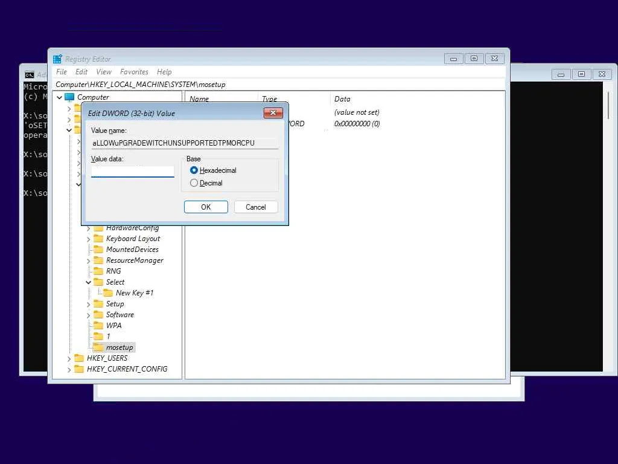
Task: Collapse the Select key
Action: 88,283
